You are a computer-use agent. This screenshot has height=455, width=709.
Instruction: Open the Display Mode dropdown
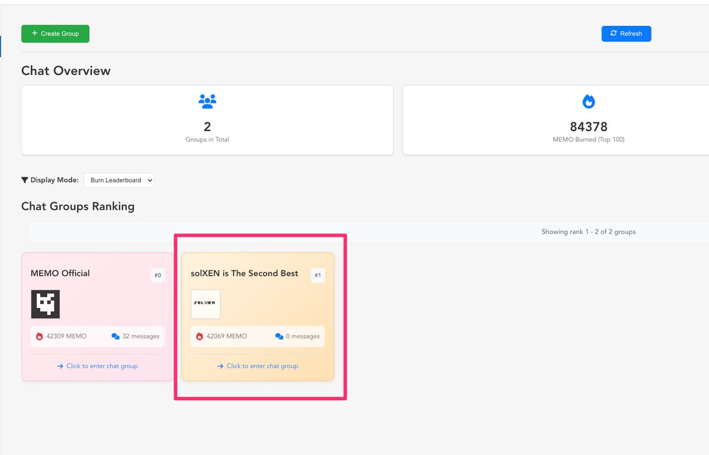[x=119, y=180]
